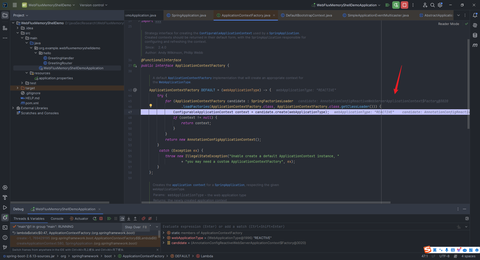Toggle Reader Mode in the editor

pos(448,24)
